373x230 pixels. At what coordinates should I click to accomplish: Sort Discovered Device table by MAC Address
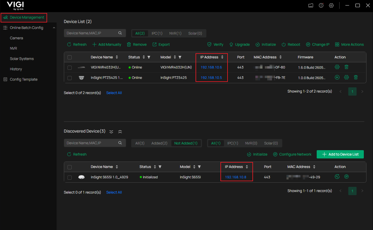[314, 167]
